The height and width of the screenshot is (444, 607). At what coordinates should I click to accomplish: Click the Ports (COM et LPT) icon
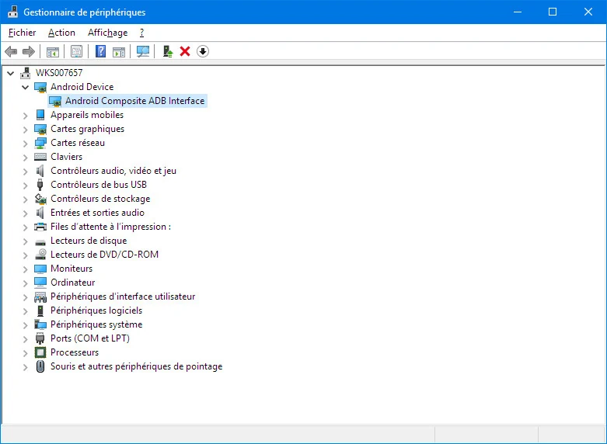40,338
